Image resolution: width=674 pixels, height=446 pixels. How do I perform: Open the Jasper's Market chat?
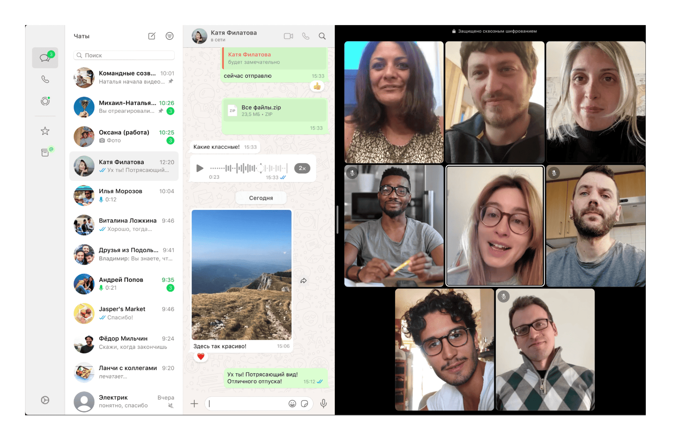tap(124, 313)
